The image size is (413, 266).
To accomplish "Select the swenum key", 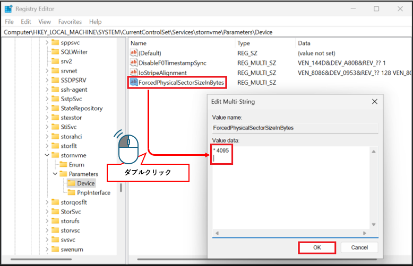I will click(x=72, y=249).
